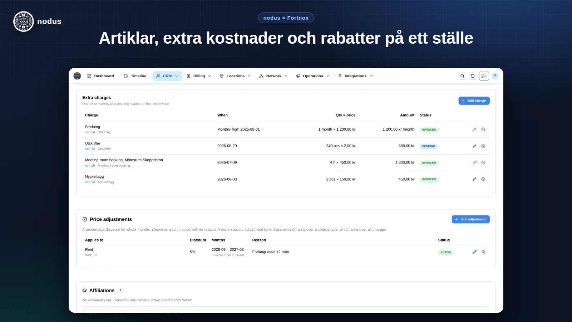
Task: Open the nch-34 link under Städning
Action: pos(90,132)
